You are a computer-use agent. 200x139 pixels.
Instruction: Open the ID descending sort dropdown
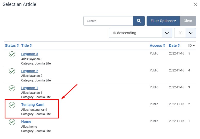[140, 33]
